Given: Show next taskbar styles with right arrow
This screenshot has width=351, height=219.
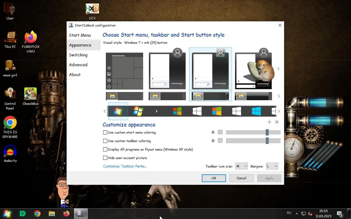Looking at the screenshot, I should pos(279,96).
